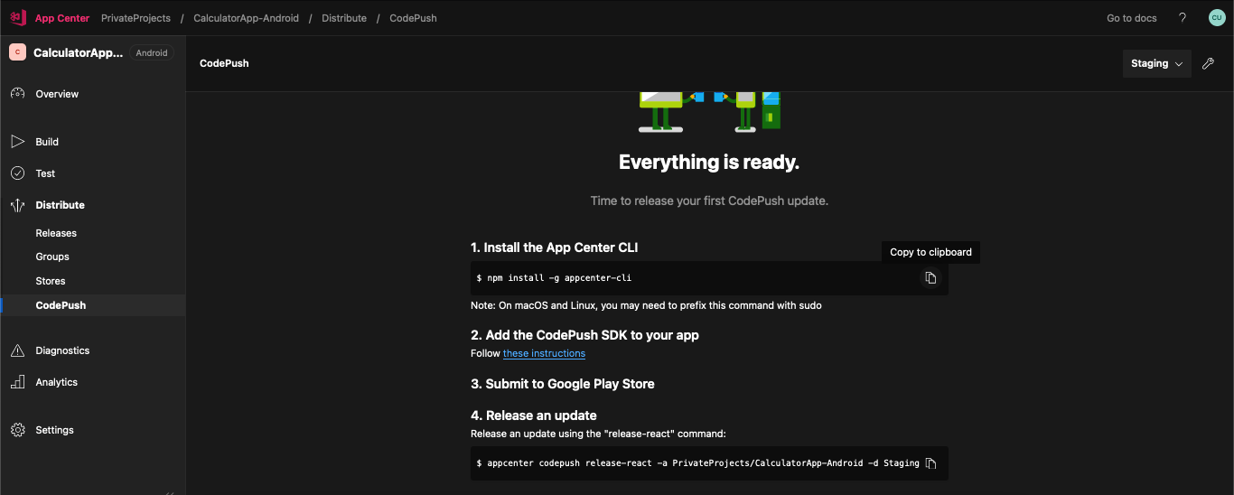The image size is (1234, 495).
Task: Click the 'Time to release your first CodePush update.' text
Action: point(709,201)
